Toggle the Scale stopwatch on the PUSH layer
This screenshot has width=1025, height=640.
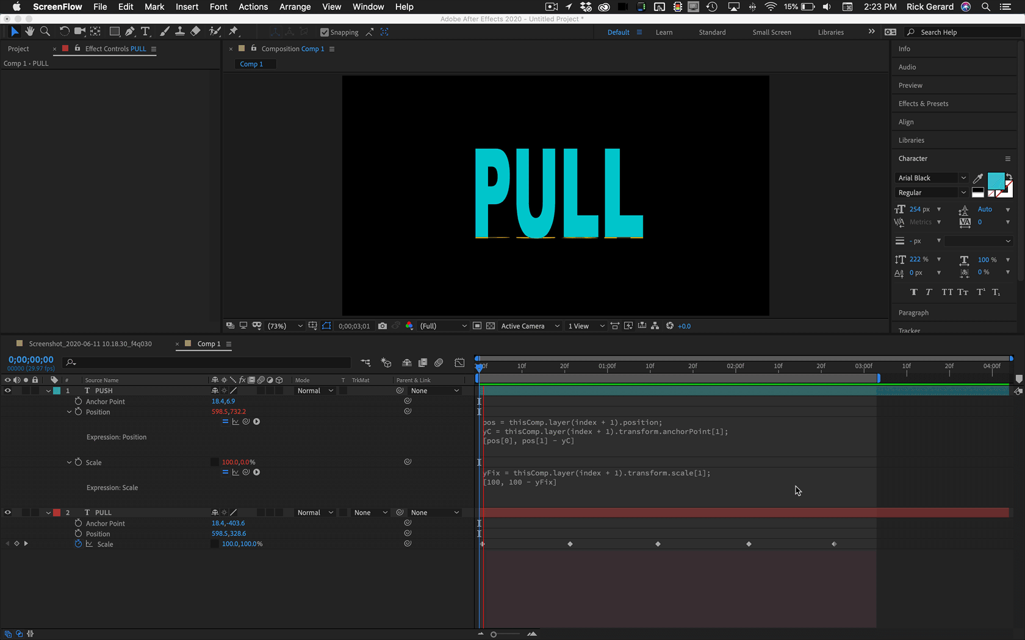78,462
